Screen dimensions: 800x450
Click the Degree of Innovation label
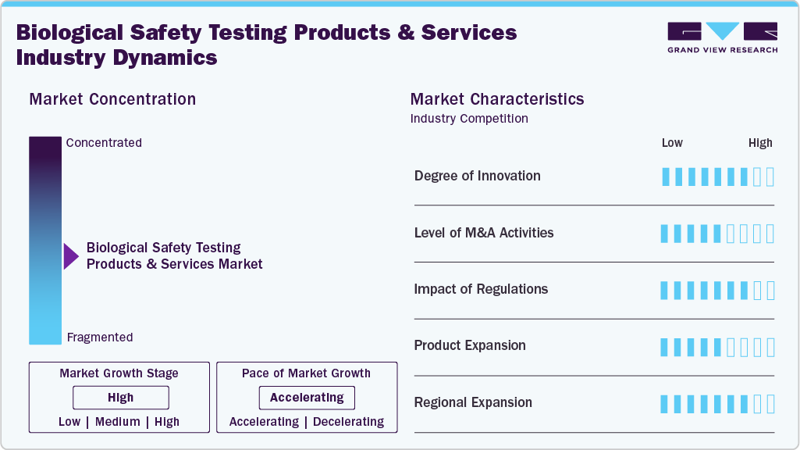click(x=477, y=176)
